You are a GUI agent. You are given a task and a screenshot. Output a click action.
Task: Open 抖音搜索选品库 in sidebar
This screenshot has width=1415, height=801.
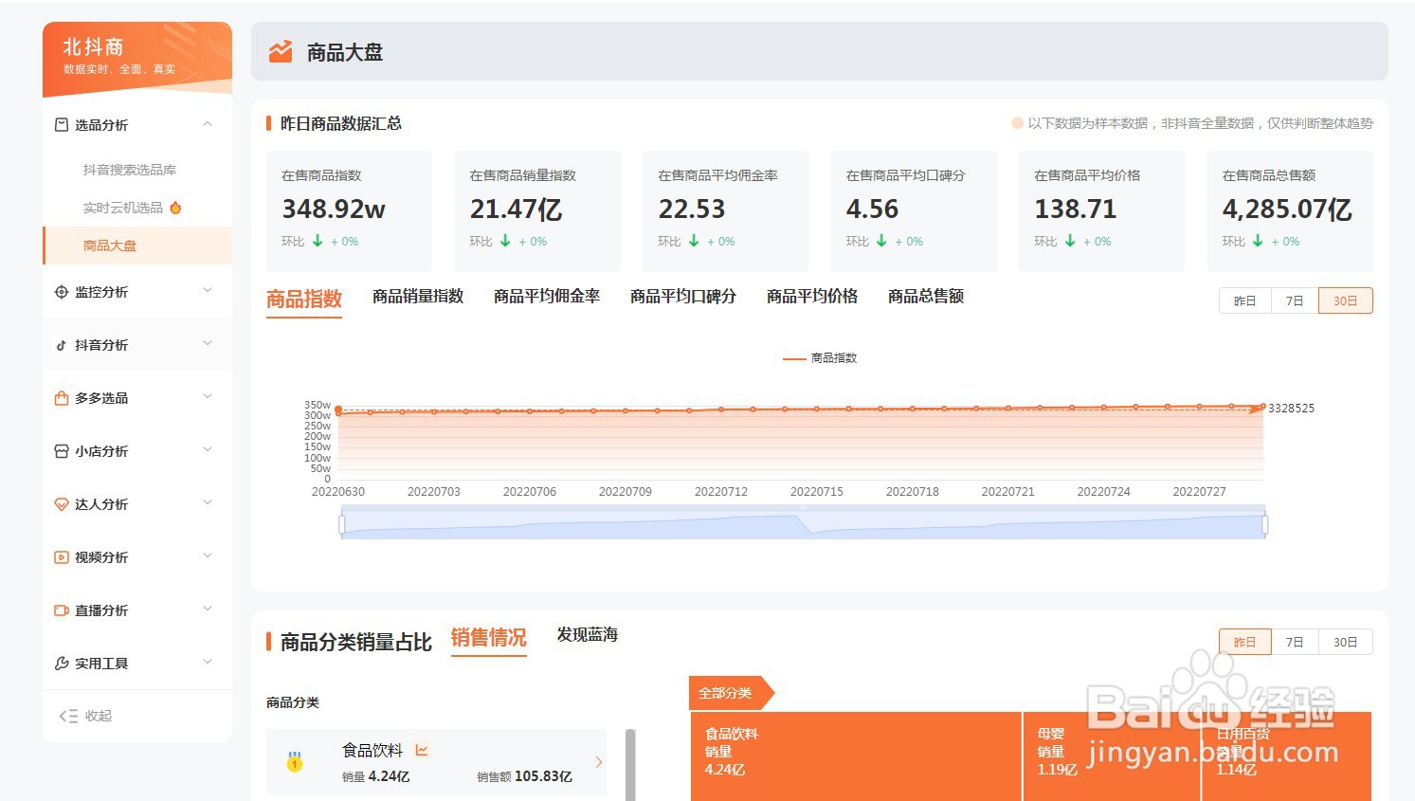coord(130,170)
